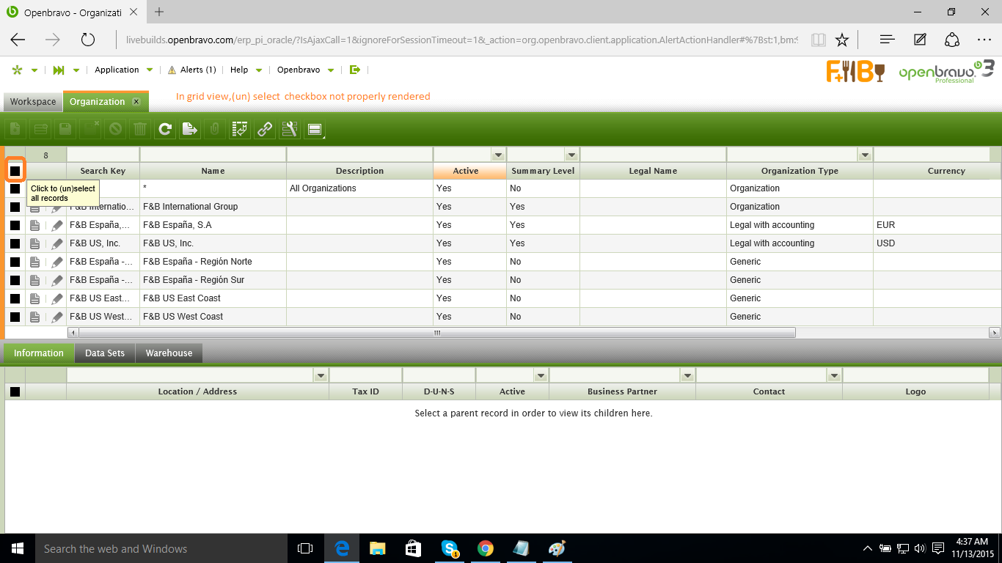Sort by the Legal Name column header

click(653, 171)
